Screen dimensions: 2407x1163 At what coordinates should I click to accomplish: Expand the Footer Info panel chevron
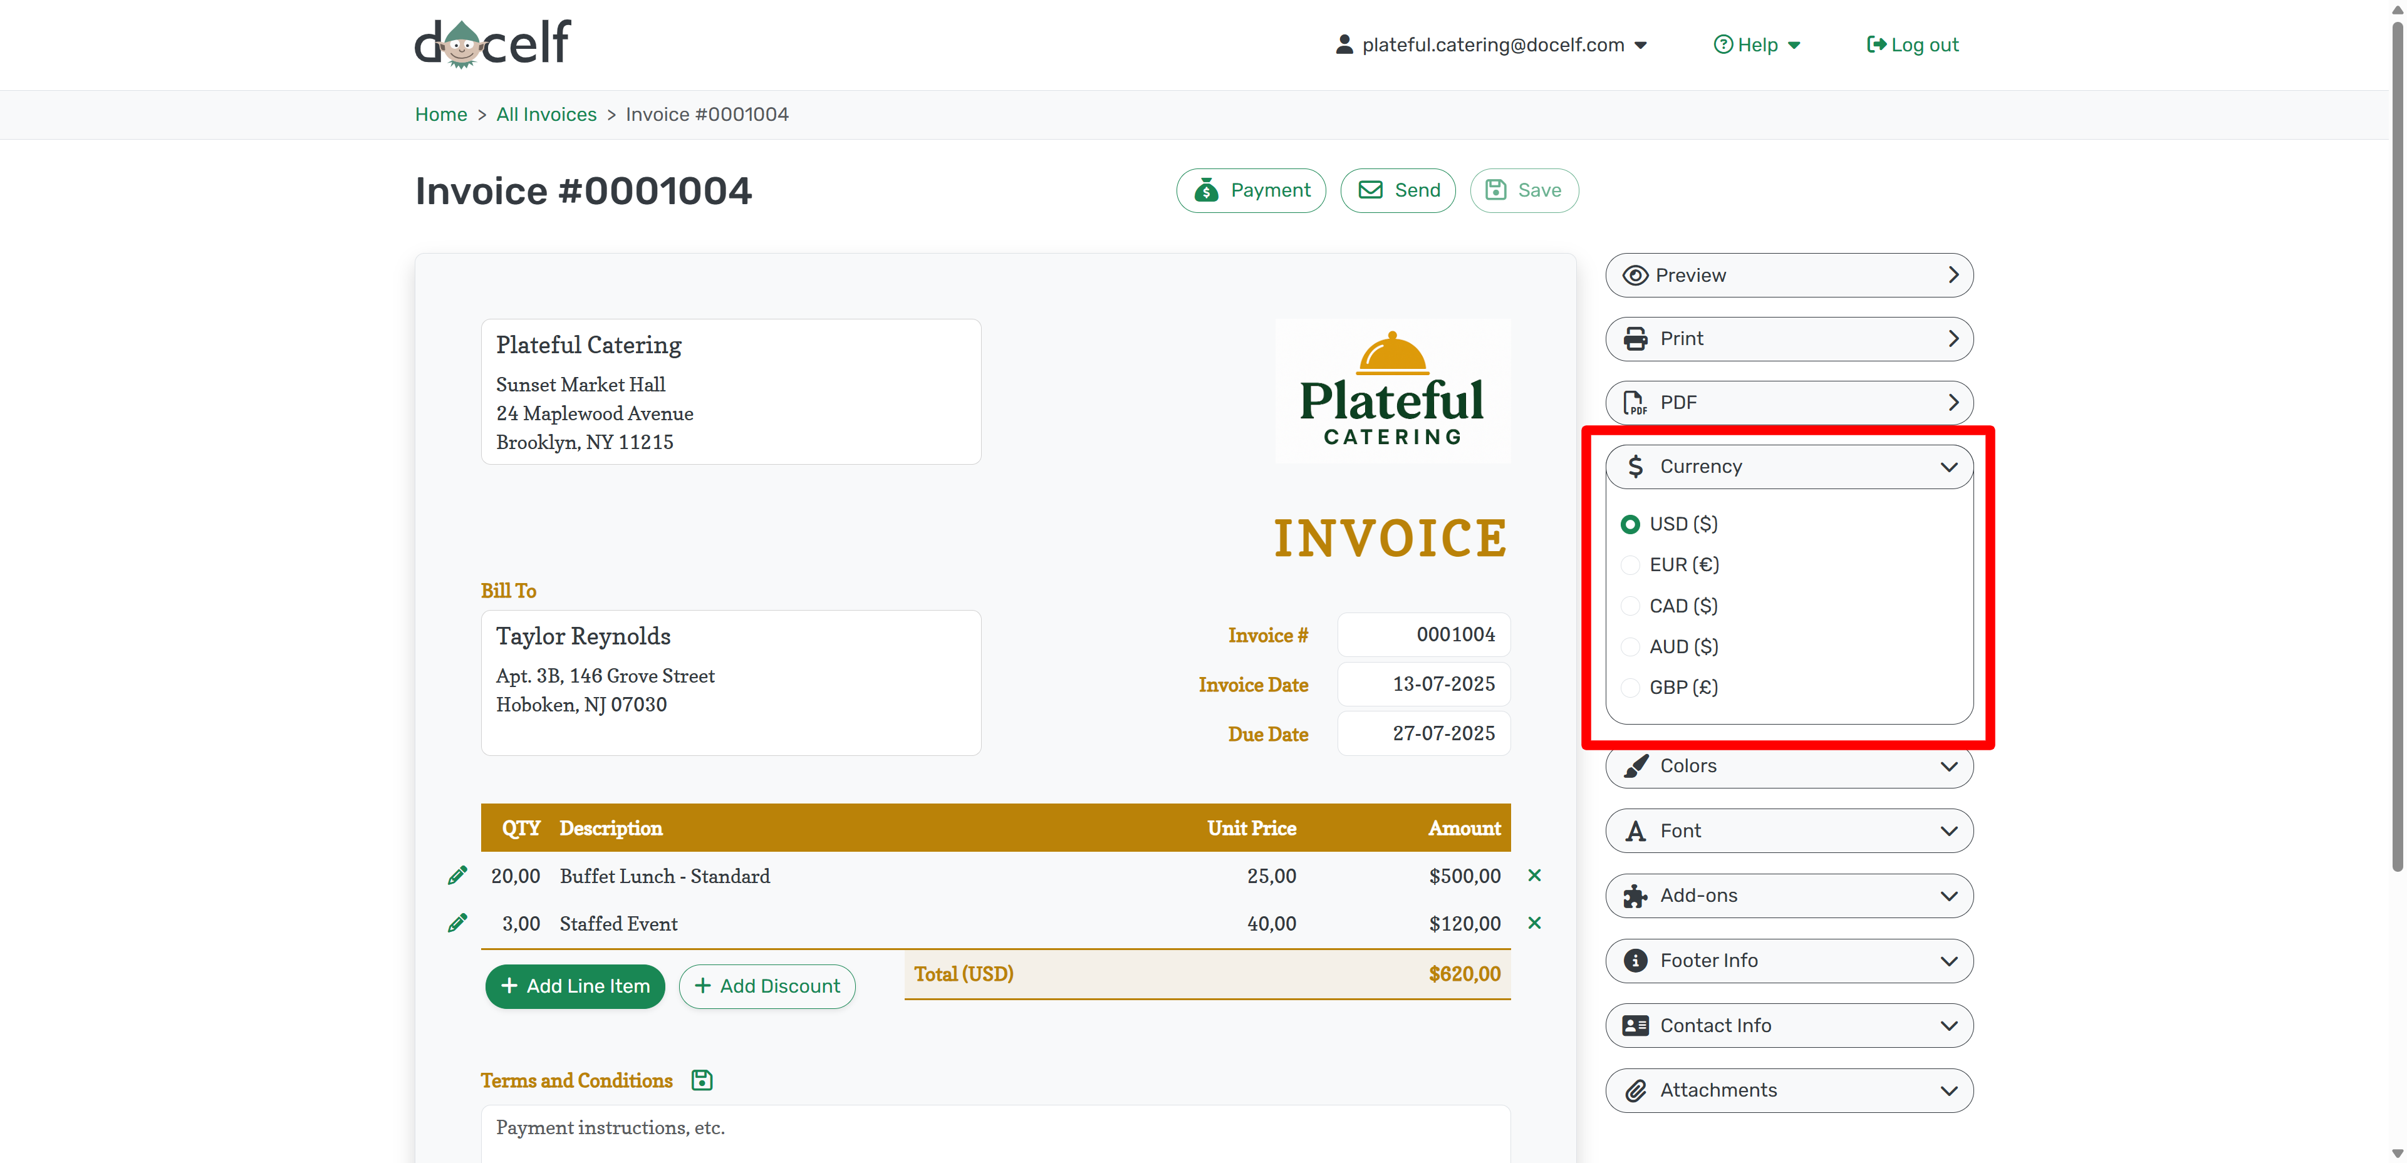1948,961
